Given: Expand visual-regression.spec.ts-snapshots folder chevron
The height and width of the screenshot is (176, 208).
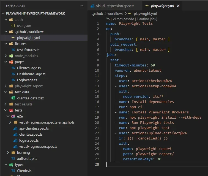Looking at the screenshot, I should [10, 122].
